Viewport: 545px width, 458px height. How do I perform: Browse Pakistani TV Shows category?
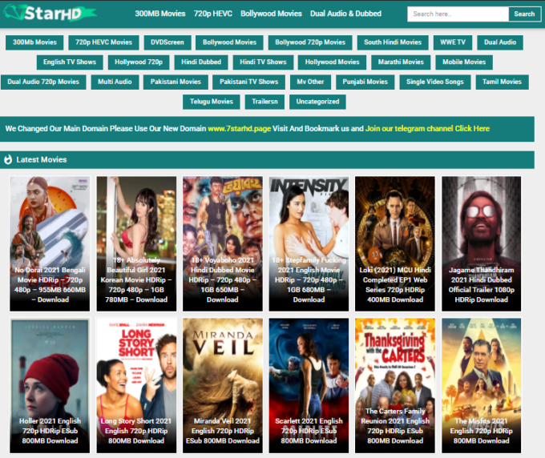click(x=249, y=82)
